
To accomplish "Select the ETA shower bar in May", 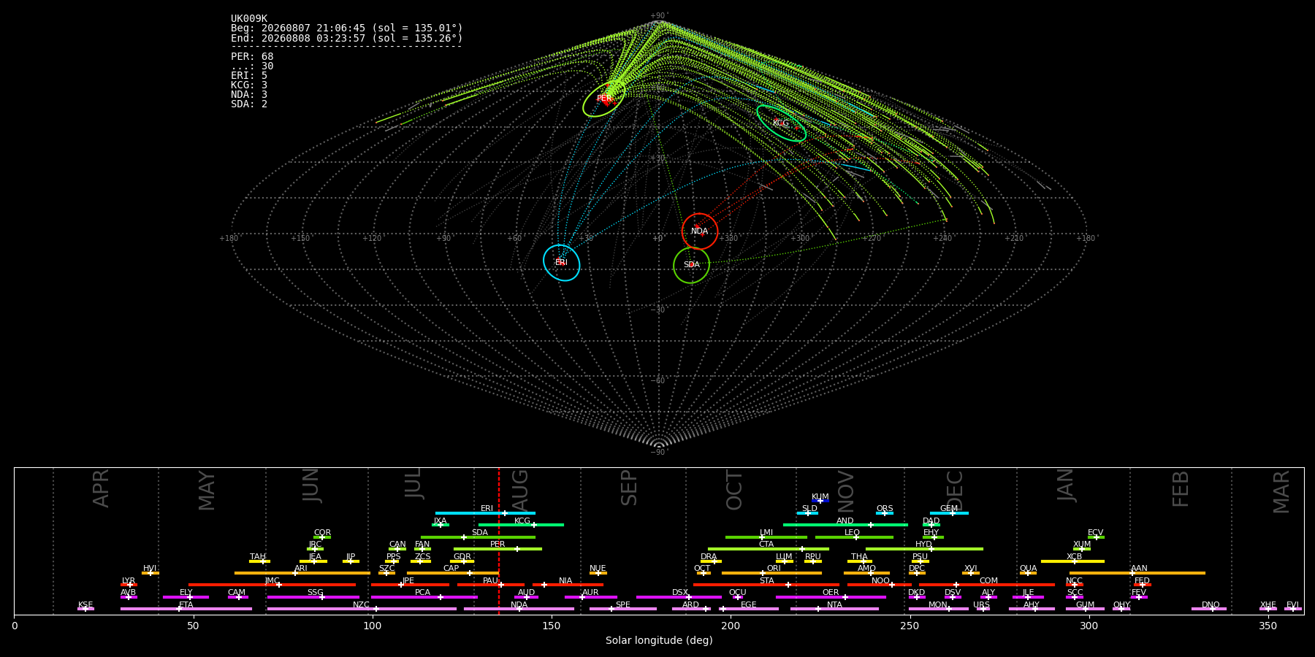I will (186, 609).
